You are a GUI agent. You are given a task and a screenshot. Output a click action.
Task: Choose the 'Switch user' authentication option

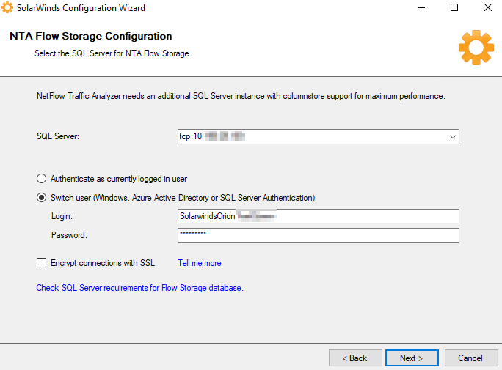(x=41, y=198)
